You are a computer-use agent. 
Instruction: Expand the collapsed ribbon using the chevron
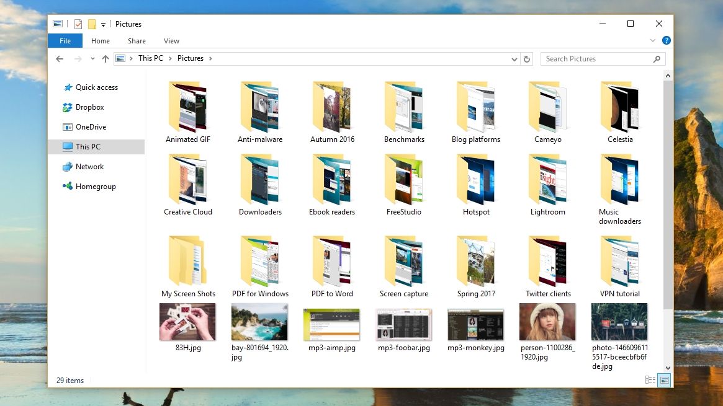[652, 40]
